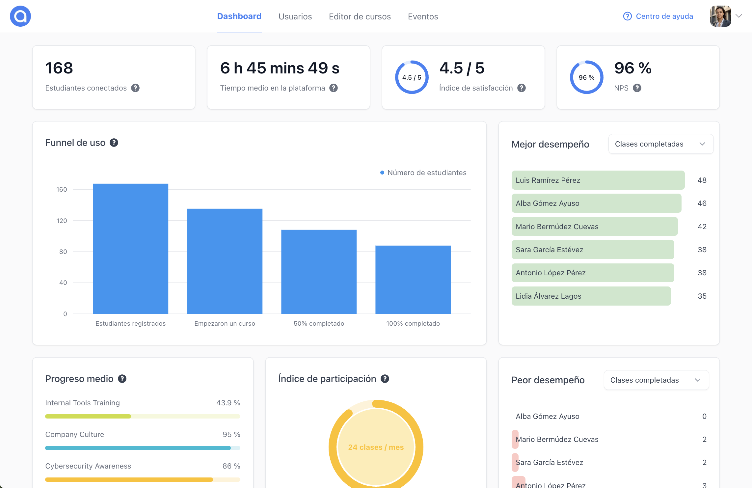The image size is (752, 488).
Task: Click Luis Ramírez Pérez performance bar
Action: coord(598,180)
